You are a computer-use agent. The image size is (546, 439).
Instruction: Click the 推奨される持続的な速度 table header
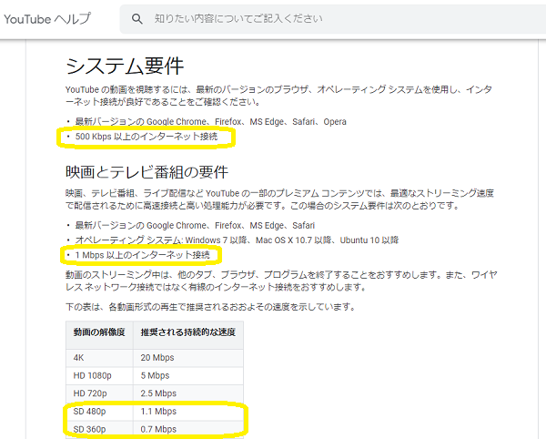tap(188, 335)
